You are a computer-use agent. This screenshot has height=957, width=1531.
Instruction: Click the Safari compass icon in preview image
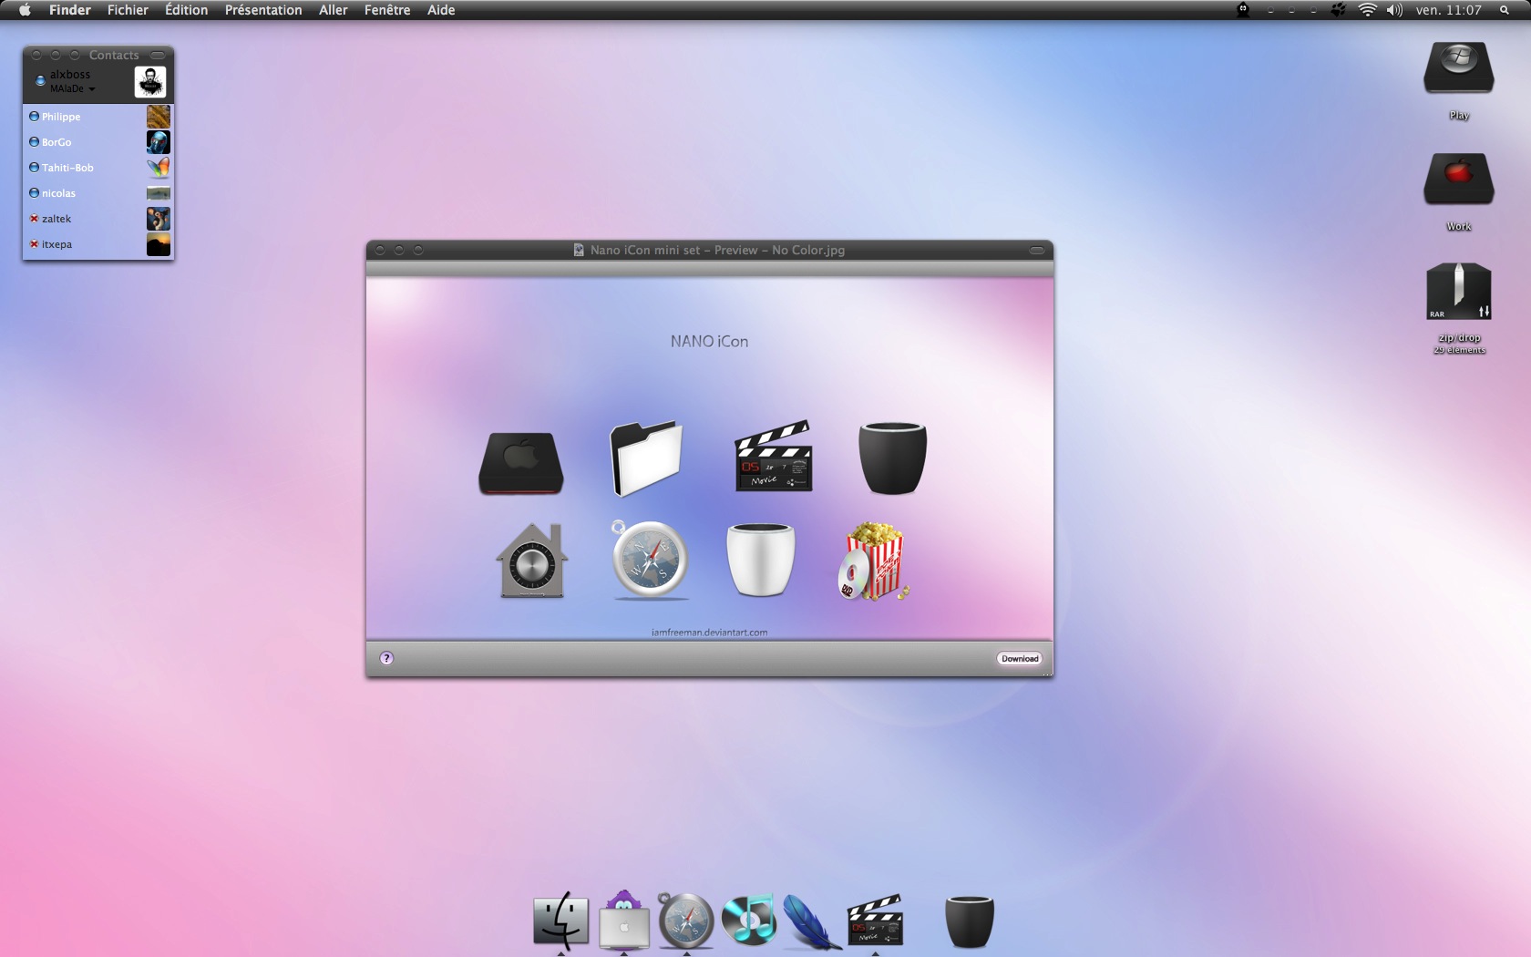tap(649, 560)
